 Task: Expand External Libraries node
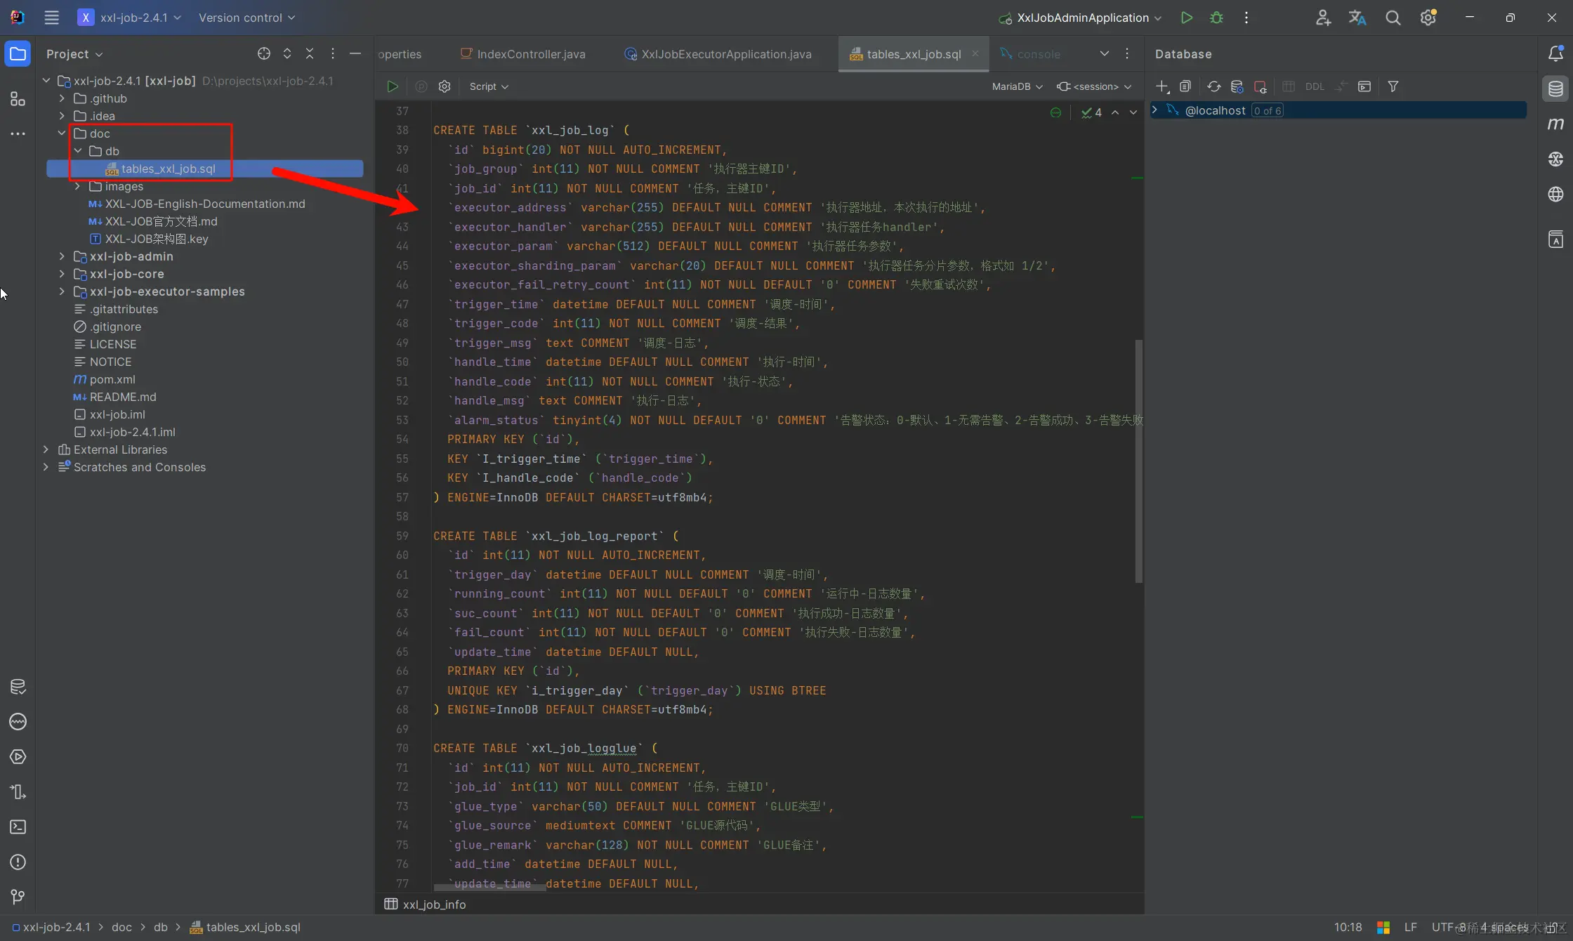coord(46,449)
